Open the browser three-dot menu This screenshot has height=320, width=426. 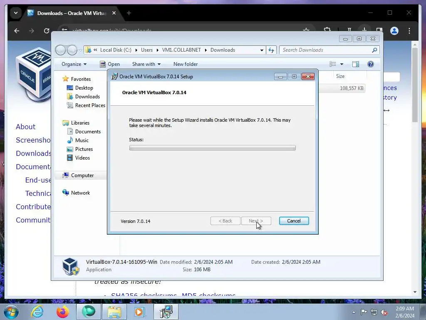coord(409,31)
